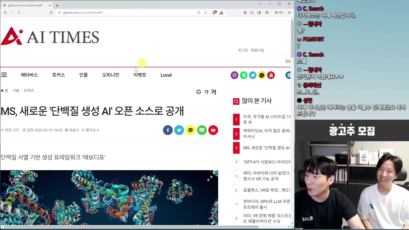The height and width of the screenshot is (230, 409).
Task: Close the github.com/microsoft/evodiff tab
Action: tap(50, 5)
